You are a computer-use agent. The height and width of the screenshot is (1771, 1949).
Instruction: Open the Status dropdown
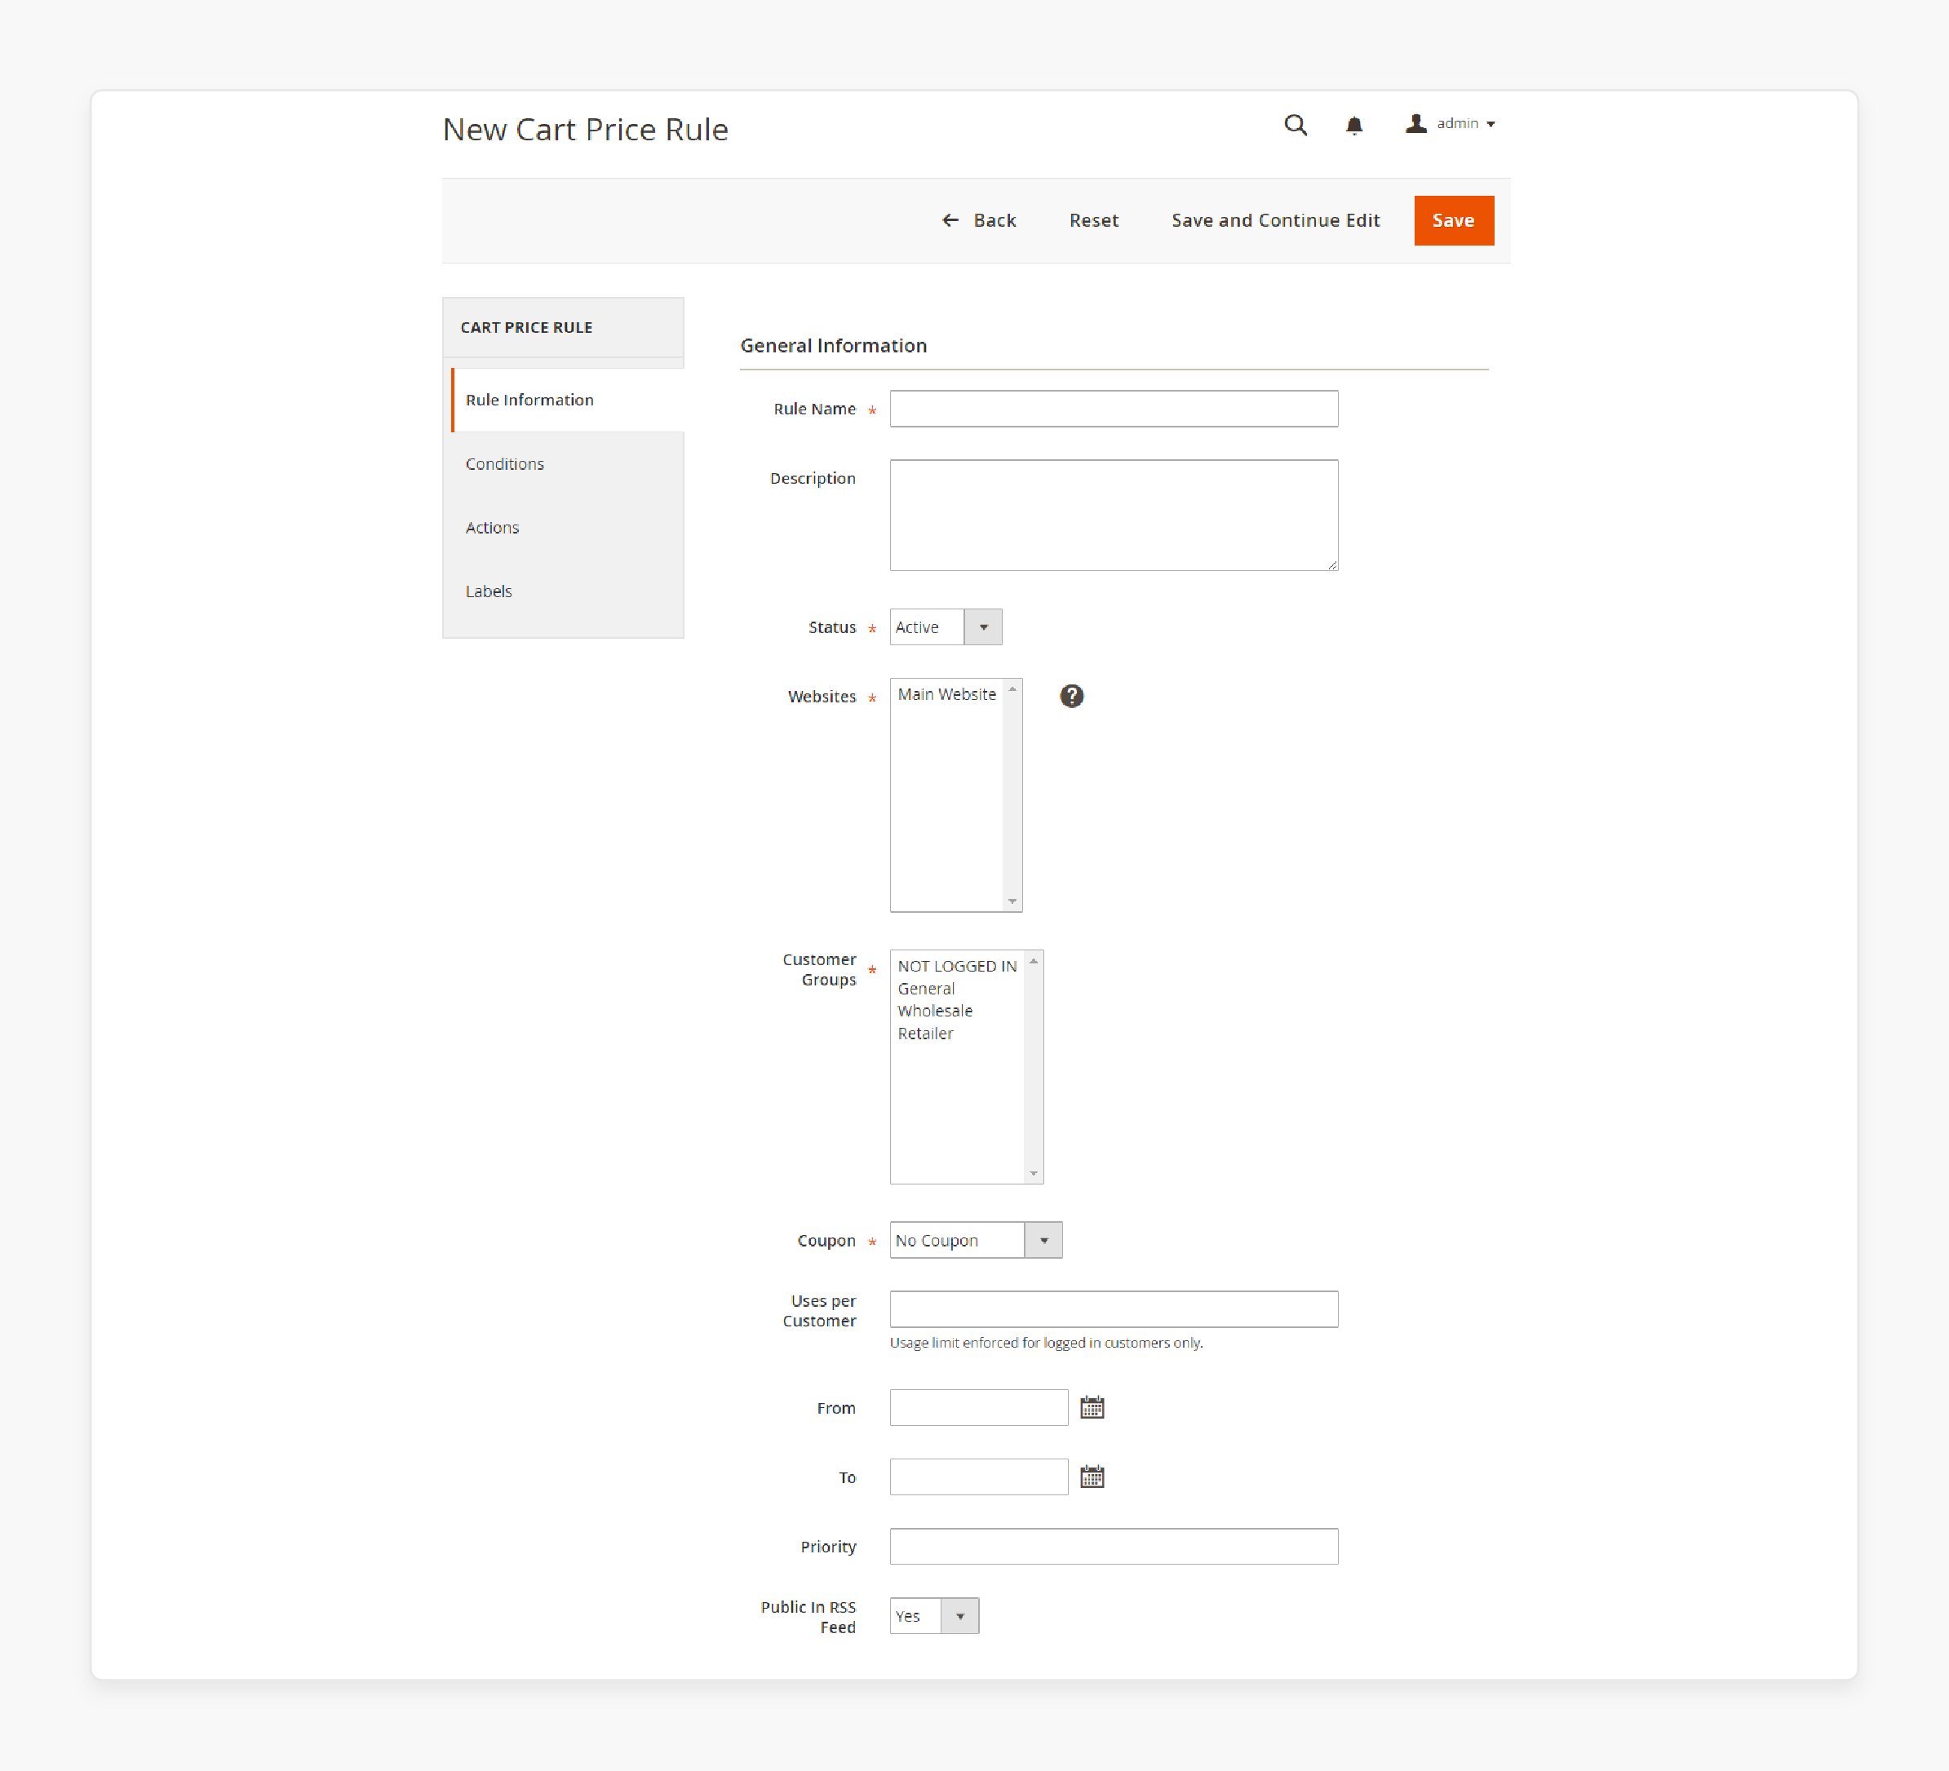(983, 626)
